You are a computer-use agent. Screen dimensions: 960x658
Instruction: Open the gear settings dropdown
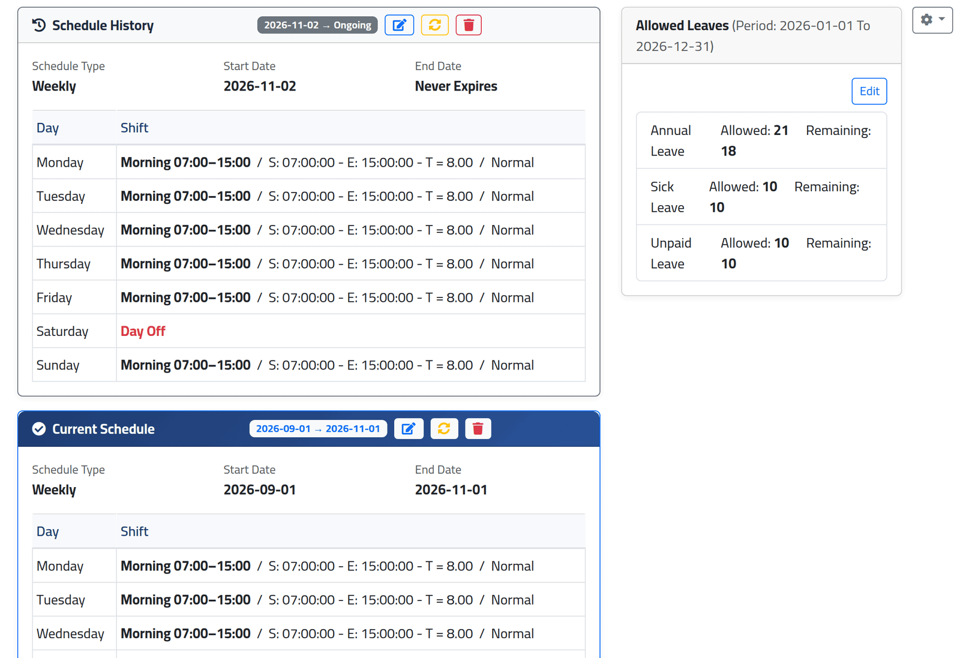pos(932,20)
